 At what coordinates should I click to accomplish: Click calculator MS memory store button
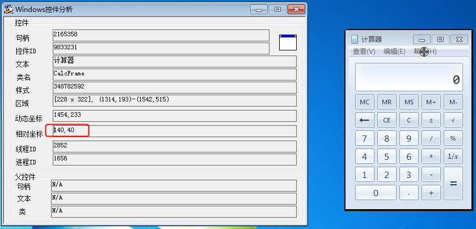click(x=409, y=102)
